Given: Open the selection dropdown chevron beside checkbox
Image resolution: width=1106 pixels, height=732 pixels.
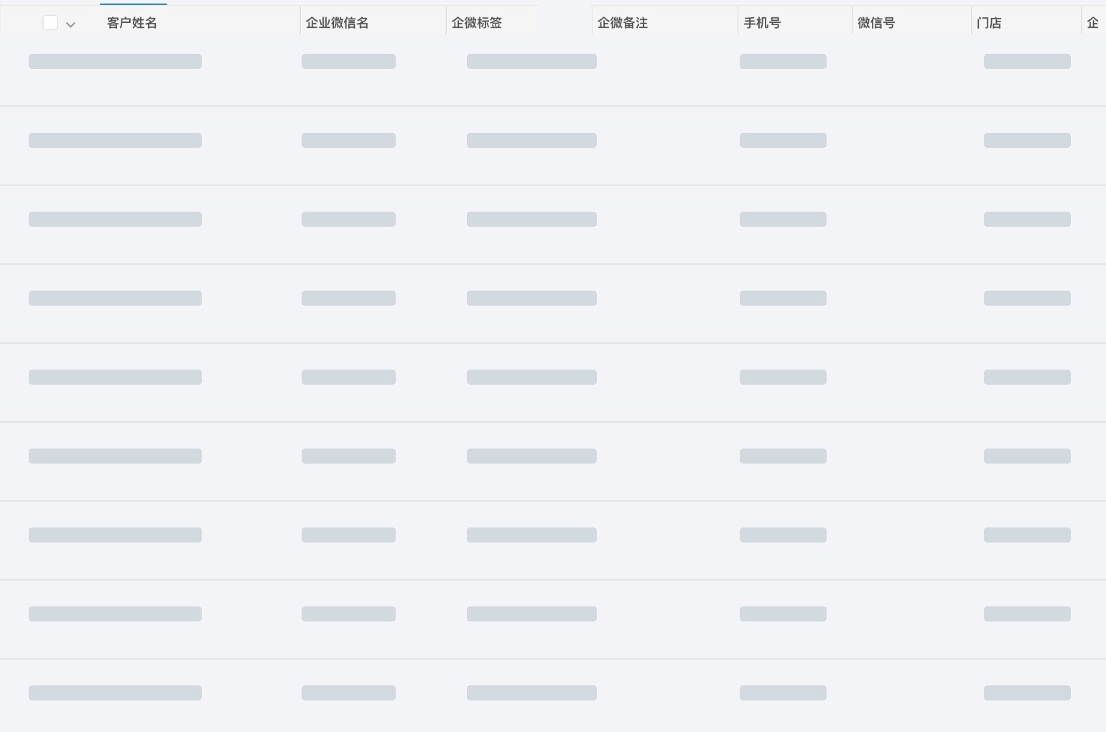Looking at the screenshot, I should pyautogui.click(x=70, y=24).
